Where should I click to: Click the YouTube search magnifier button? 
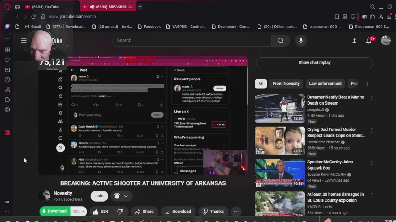tap(281, 40)
